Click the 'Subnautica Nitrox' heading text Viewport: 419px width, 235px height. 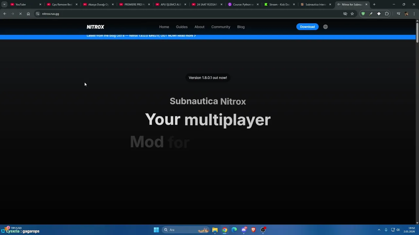[208, 101]
